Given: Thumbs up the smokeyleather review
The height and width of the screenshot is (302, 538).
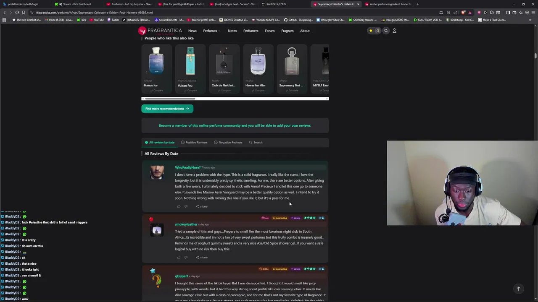Looking at the screenshot, I should tap(179, 257).
